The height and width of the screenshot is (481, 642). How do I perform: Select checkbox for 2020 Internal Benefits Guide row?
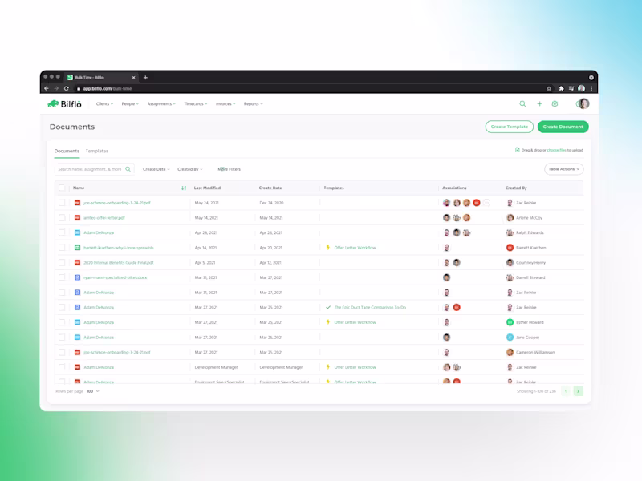pos(62,263)
